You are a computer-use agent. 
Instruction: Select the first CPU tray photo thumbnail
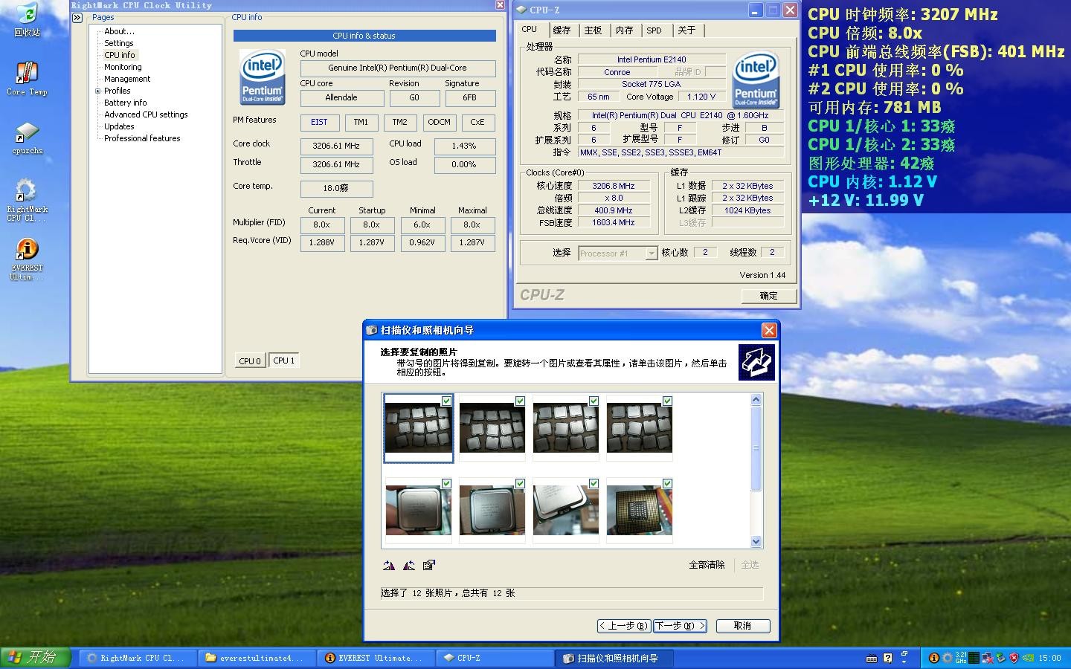418,428
